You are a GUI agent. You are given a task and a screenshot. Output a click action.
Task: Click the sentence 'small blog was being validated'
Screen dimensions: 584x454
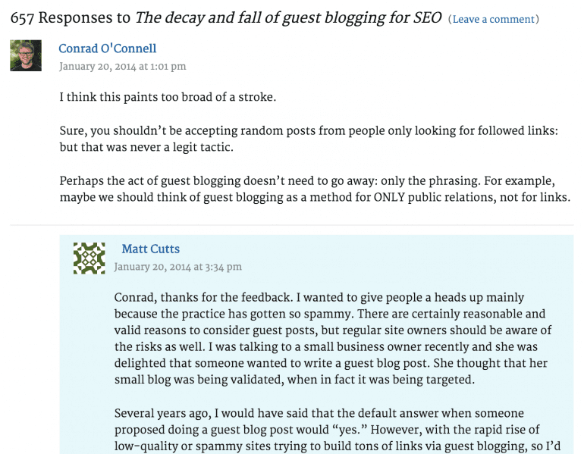(x=294, y=380)
